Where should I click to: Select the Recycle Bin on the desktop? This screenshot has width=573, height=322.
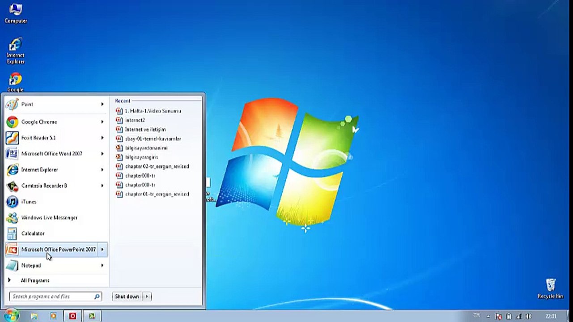[550, 288]
